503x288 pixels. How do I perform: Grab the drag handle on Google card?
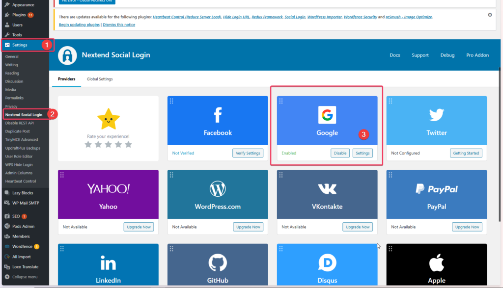(x=281, y=101)
